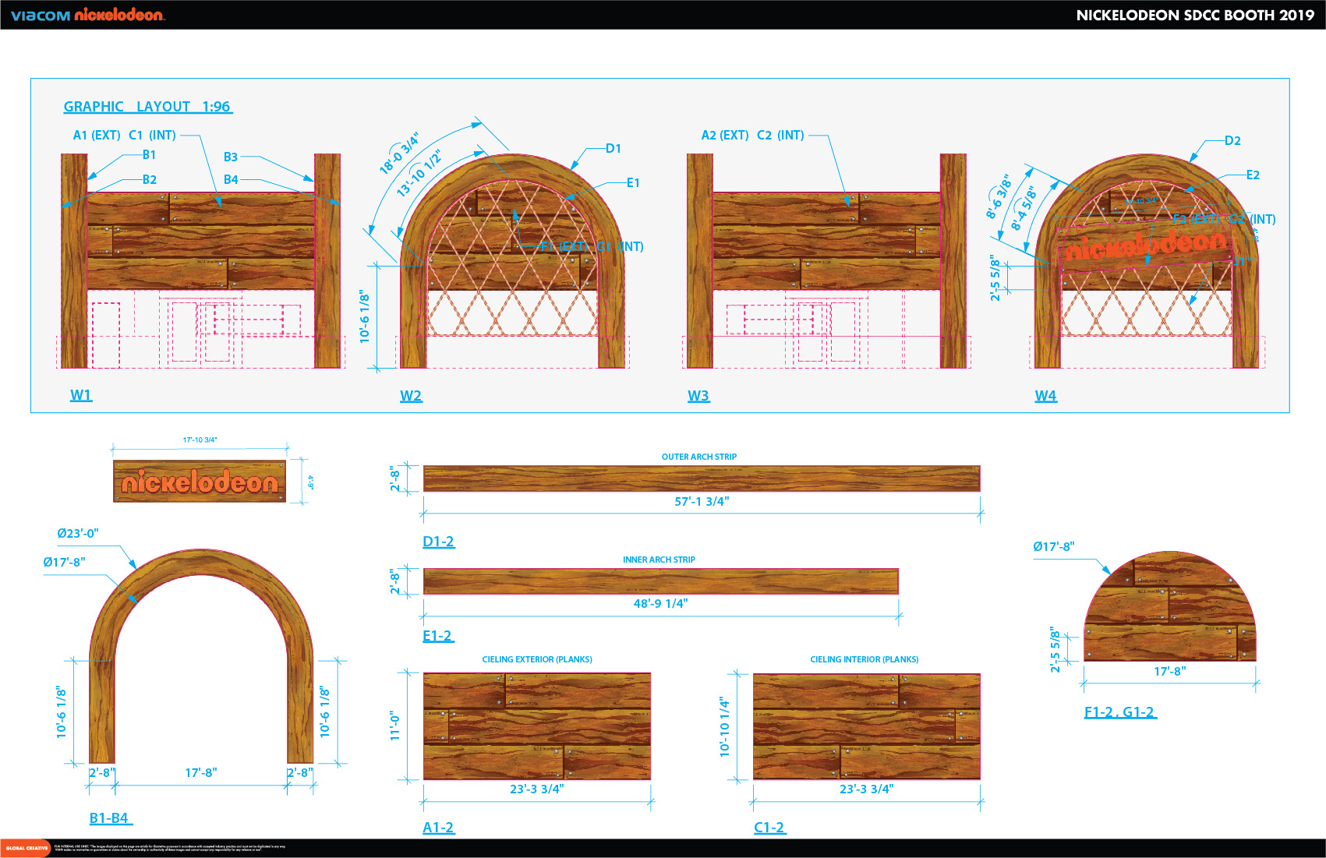The width and height of the screenshot is (1326, 858).
Task: Click the standalone nickelodeon wooden sign graphic
Action: pyautogui.click(x=200, y=482)
